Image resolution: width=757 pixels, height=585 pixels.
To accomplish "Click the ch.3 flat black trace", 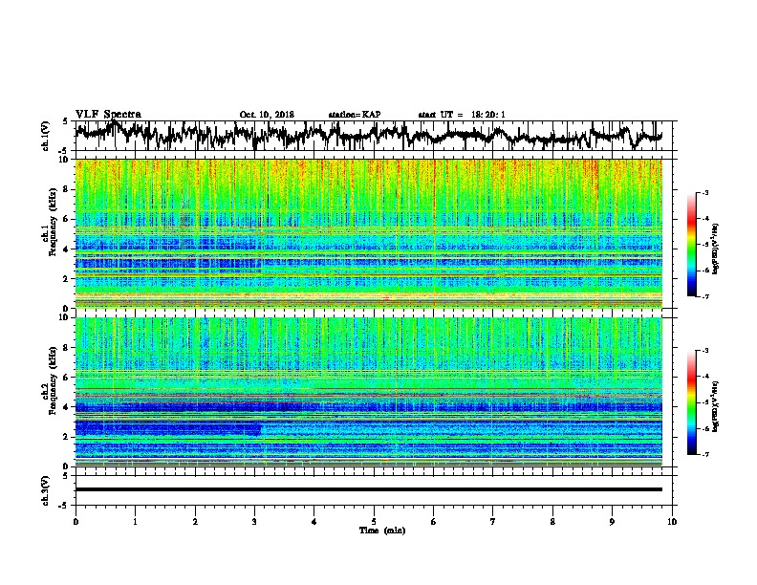I will (368, 489).
